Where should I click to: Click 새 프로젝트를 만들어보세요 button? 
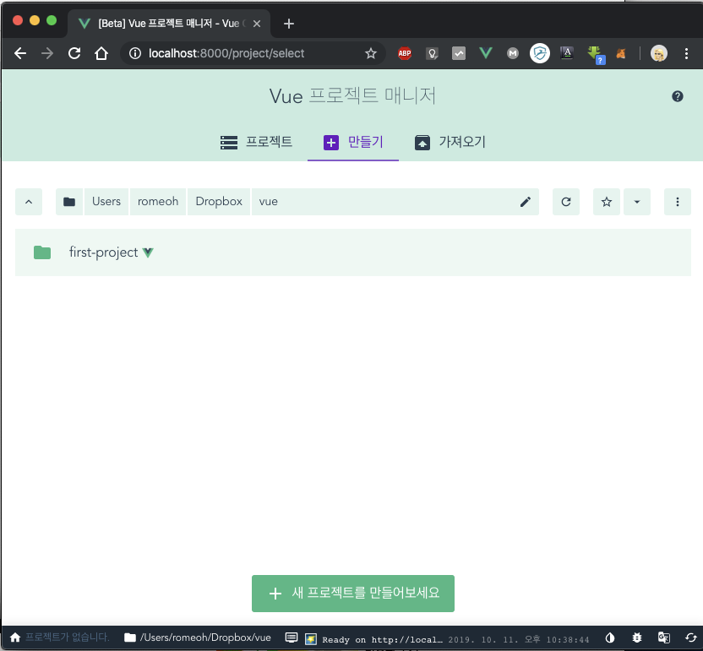coord(353,594)
